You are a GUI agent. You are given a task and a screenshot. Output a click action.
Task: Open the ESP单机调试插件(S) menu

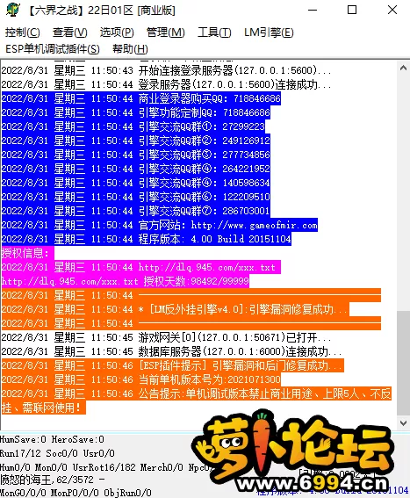(53, 49)
